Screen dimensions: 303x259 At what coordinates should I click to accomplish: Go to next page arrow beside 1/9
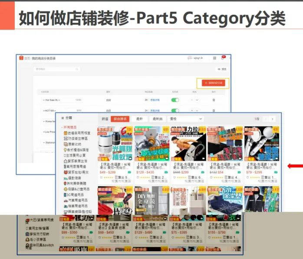tap(273, 119)
